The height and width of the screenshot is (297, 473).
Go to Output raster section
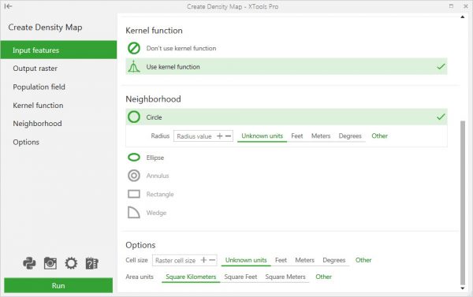pos(35,69)
